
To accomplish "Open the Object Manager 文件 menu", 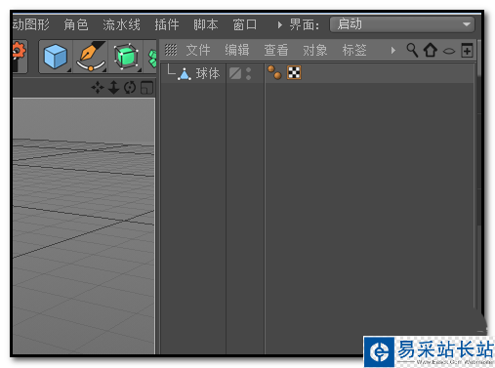I will 198,50.
